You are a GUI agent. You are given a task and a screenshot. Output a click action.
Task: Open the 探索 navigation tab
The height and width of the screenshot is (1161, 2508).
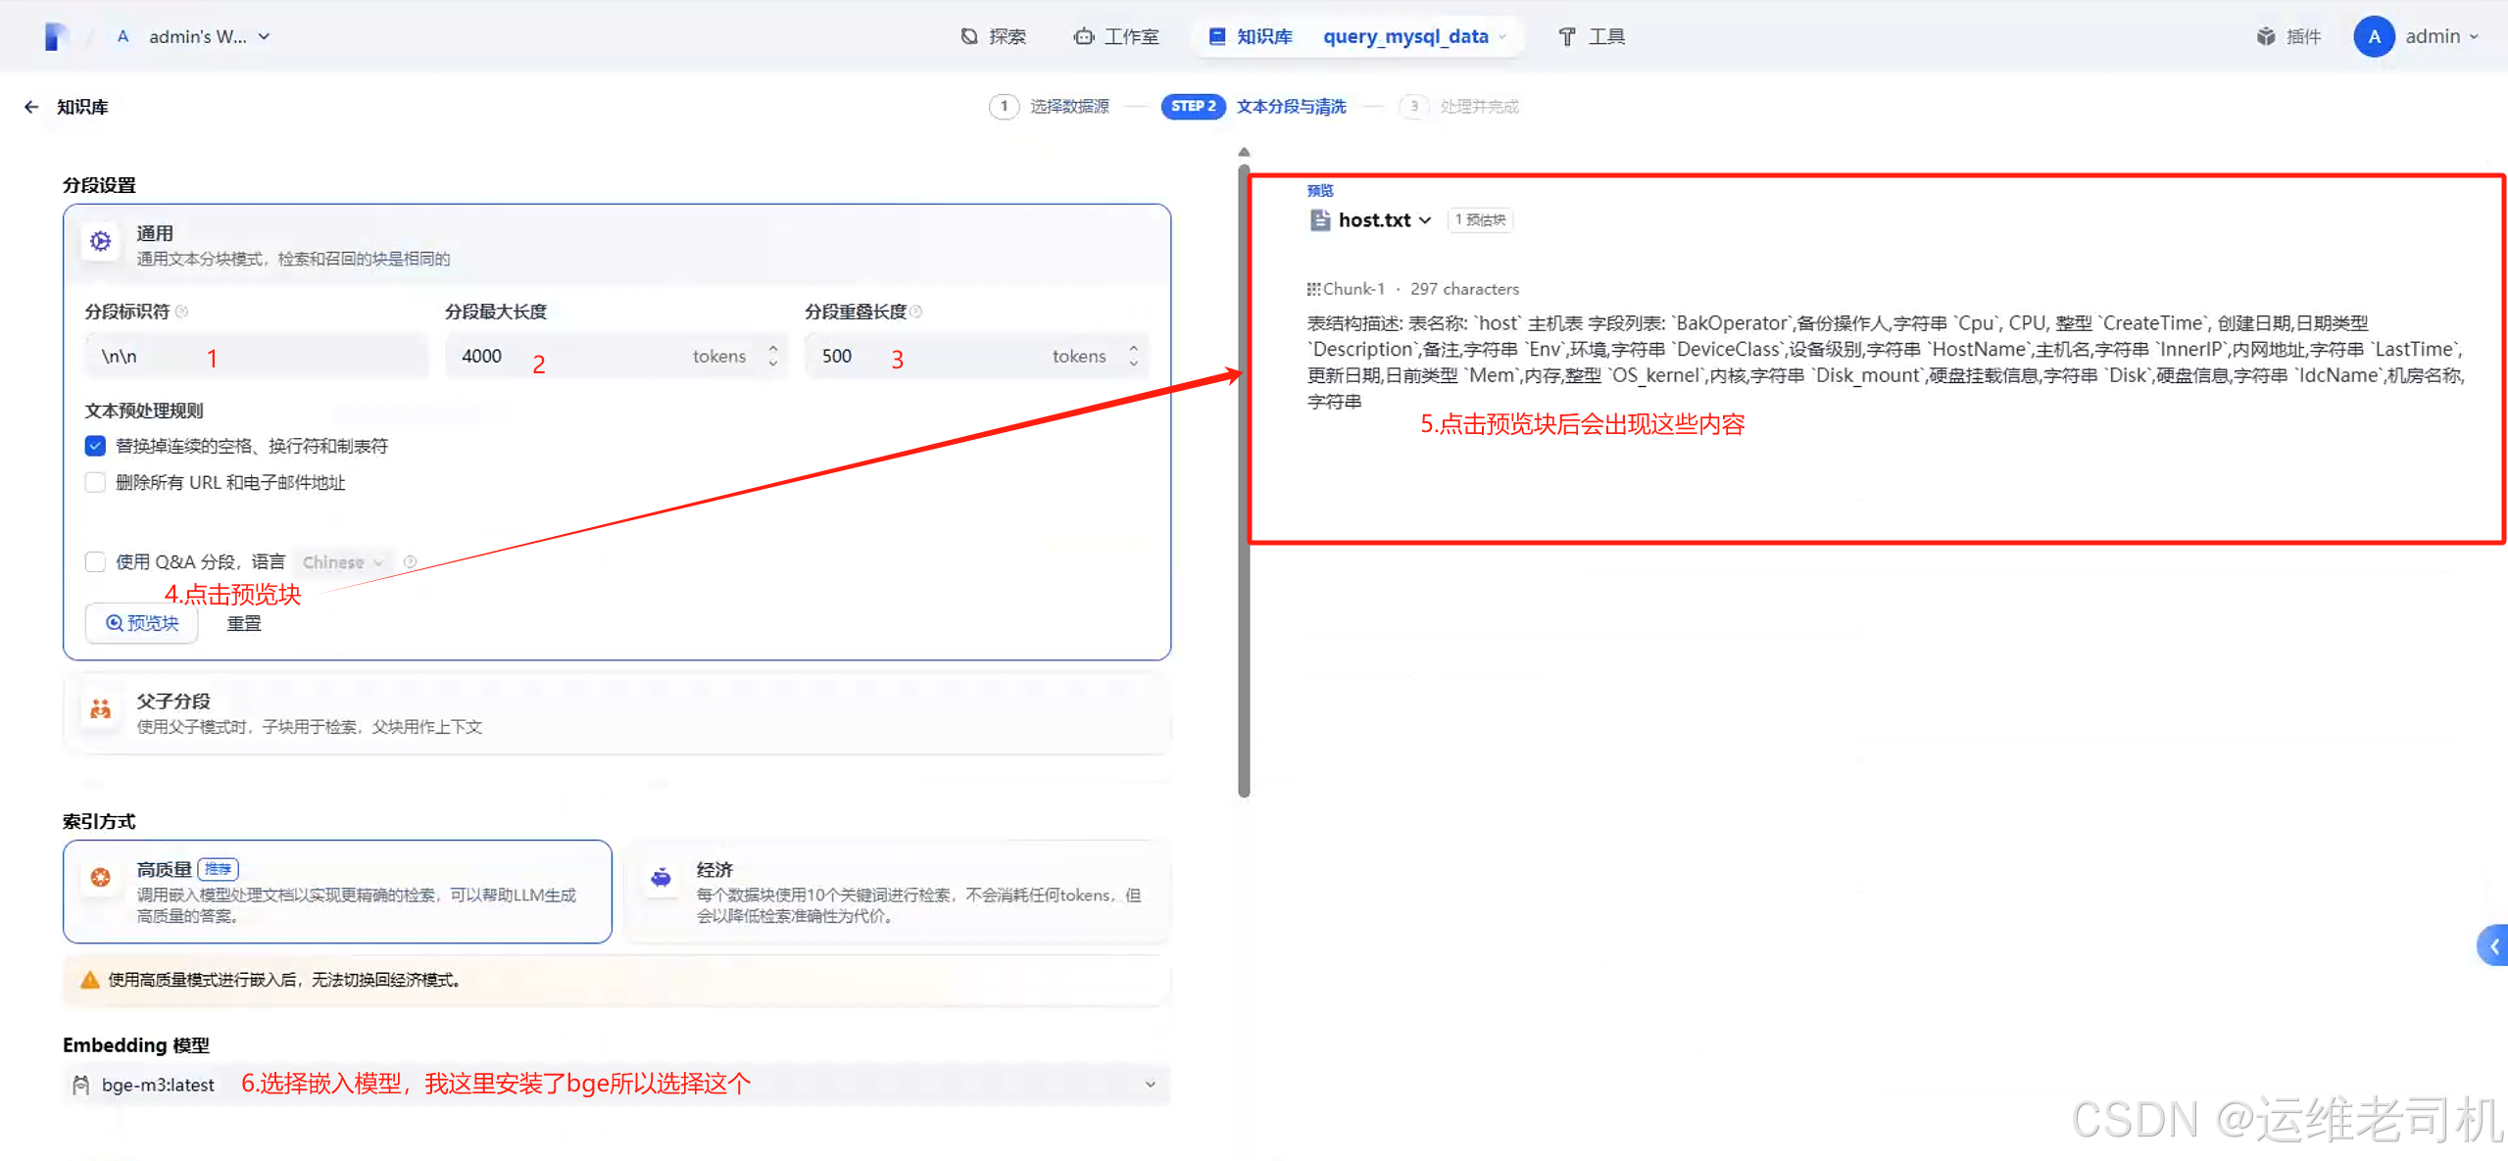coord(994,36)
